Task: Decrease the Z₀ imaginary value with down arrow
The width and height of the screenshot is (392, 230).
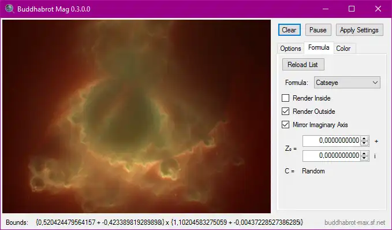Action: (364, 158)
